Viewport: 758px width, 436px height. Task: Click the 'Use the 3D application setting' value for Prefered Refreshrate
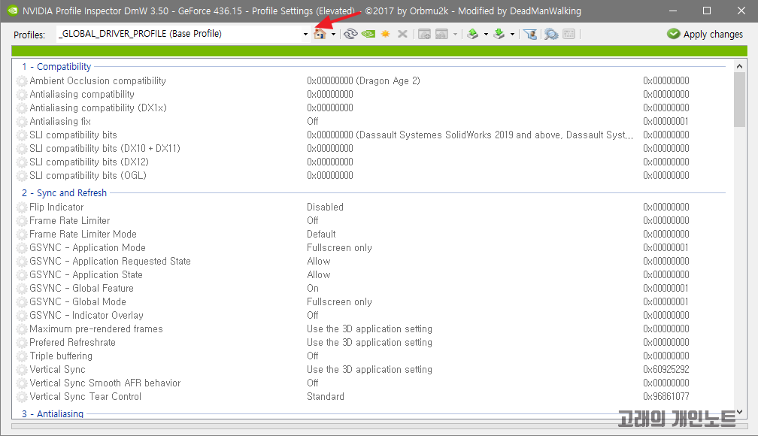(x=370, y=342)
